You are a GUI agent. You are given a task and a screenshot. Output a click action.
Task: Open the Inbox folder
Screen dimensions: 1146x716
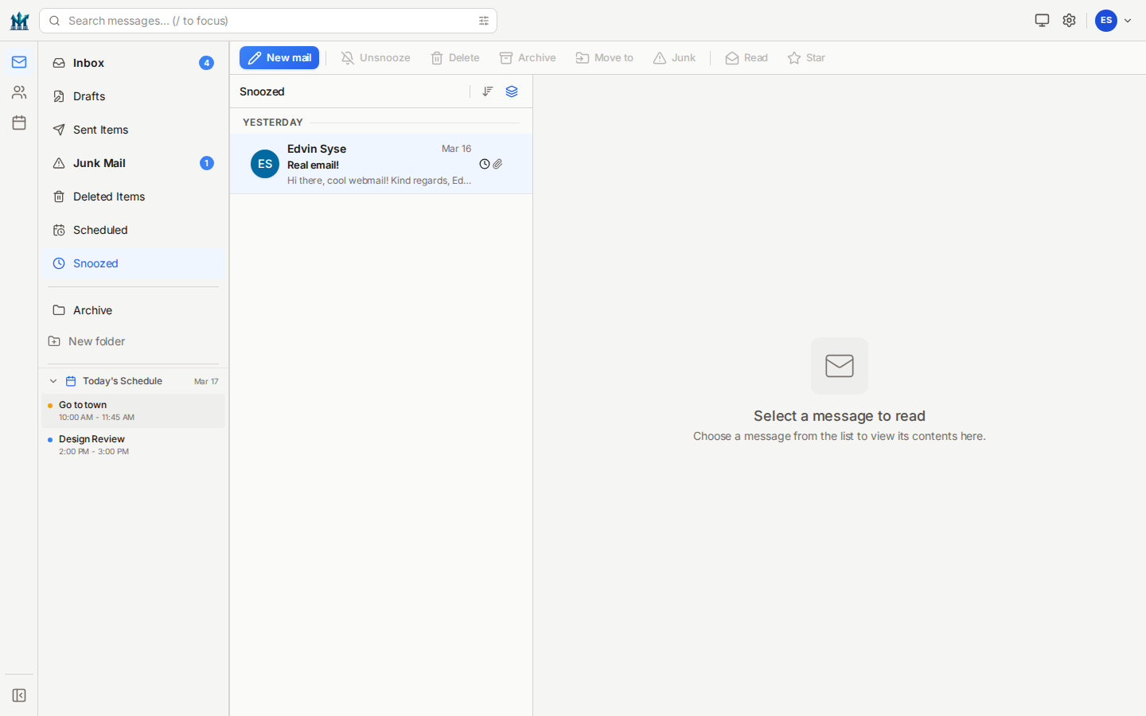[89, 63]
